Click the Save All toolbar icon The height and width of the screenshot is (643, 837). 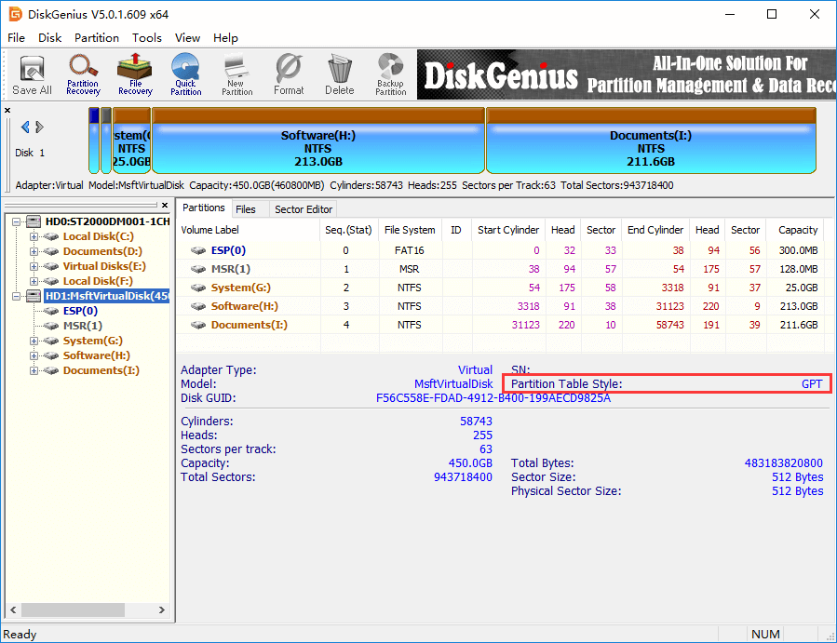(x=32, y=74)
